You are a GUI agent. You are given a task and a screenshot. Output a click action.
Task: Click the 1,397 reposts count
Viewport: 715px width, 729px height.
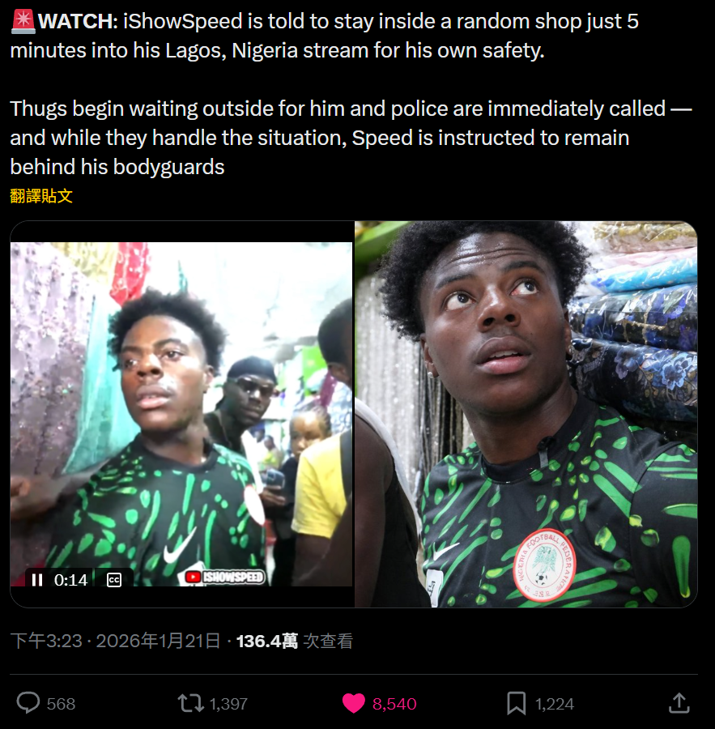coord(228,704)
